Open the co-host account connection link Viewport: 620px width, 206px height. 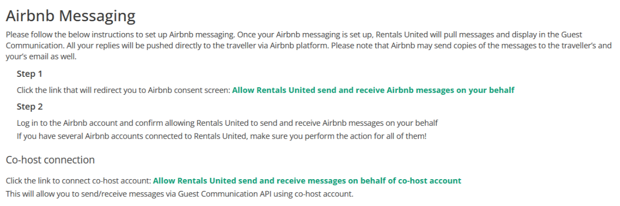(x=307, y=181)
